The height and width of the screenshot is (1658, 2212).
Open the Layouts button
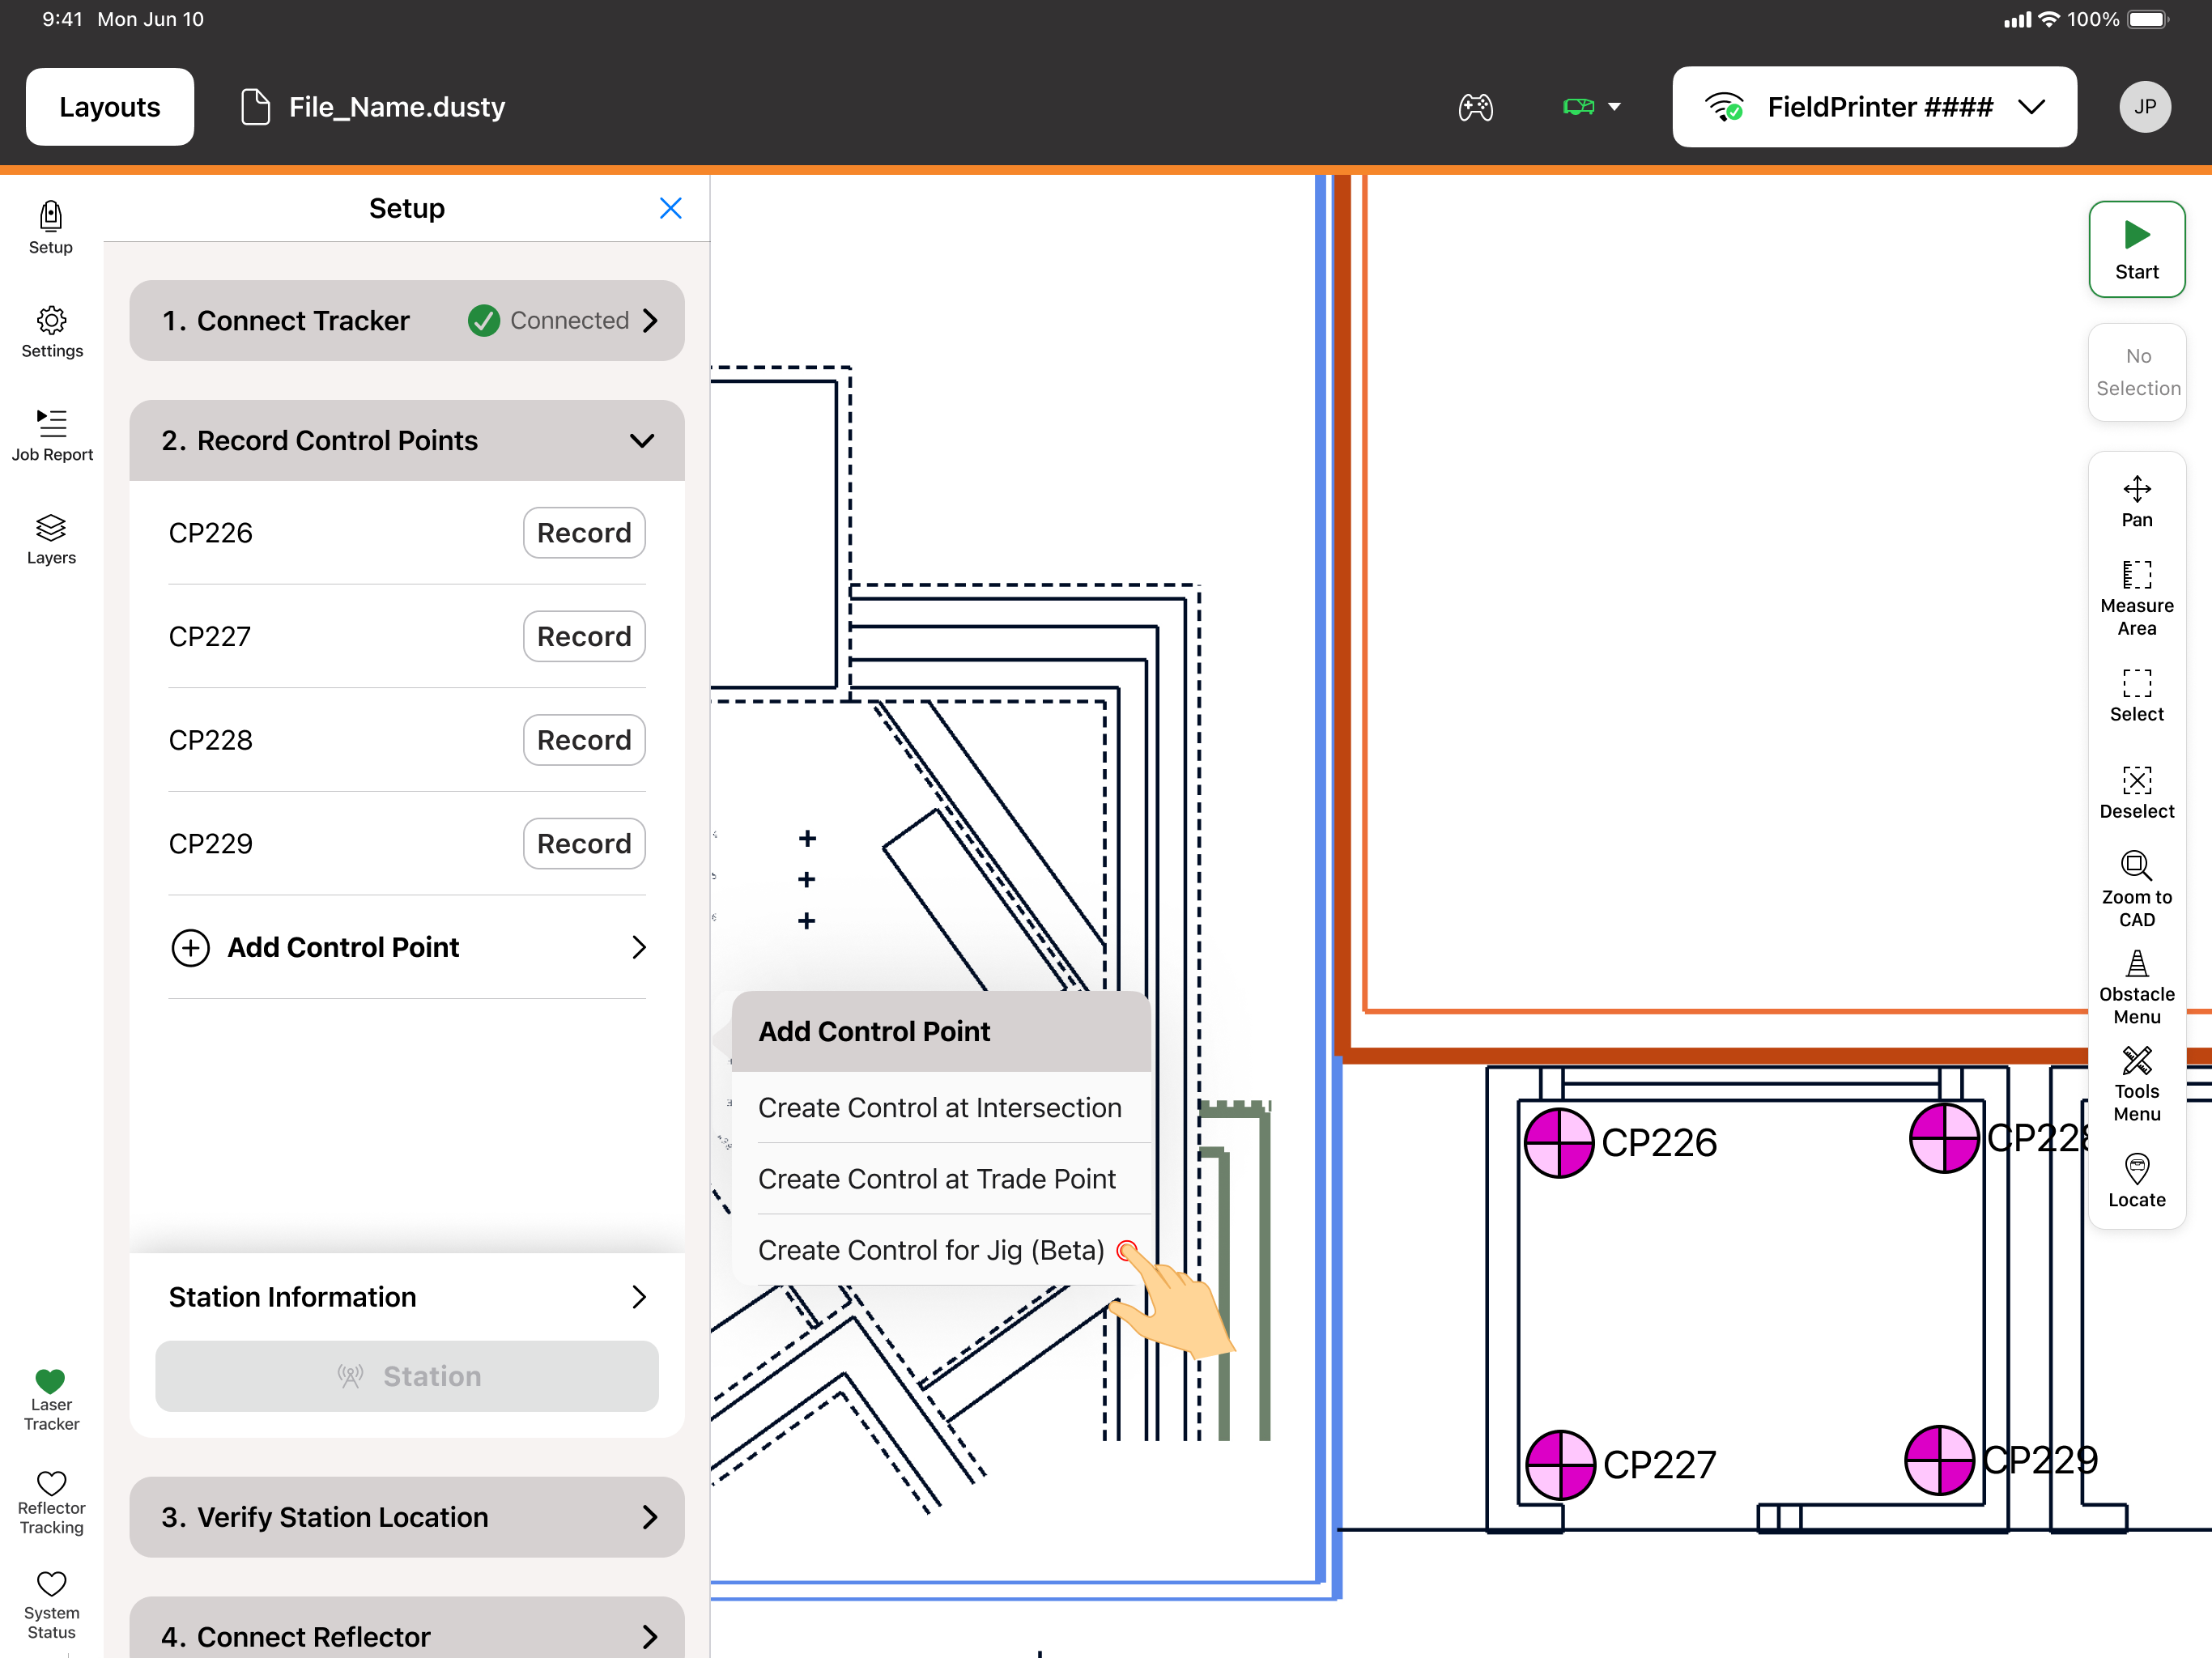(110, 107)
